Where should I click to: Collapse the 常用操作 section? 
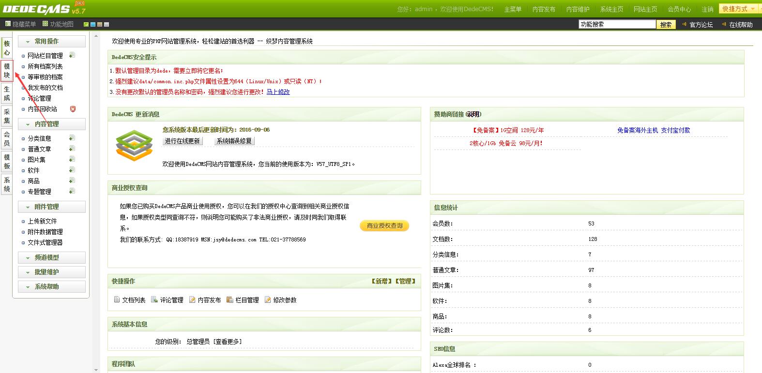(x=52, y=42)
